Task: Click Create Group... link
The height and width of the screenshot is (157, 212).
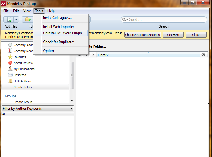Action: point(25,102)
